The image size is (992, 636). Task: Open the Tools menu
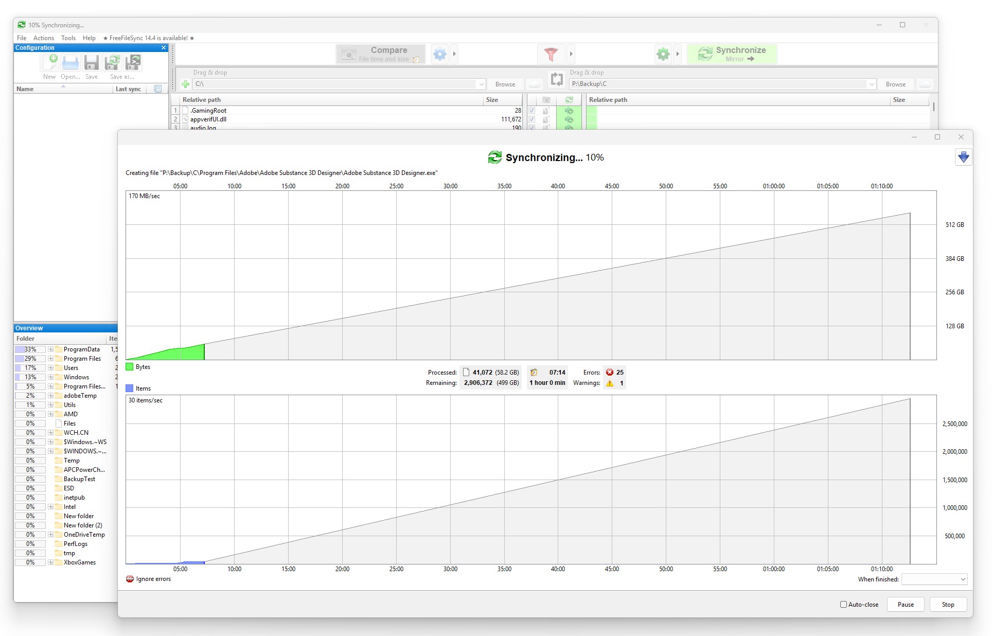click(68, 38)
